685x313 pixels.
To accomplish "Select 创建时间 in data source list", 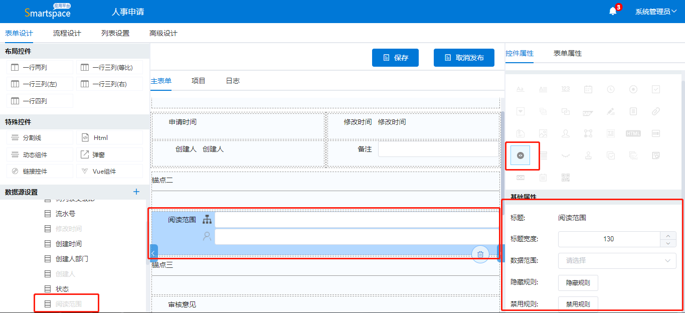I will click(69, 244).
